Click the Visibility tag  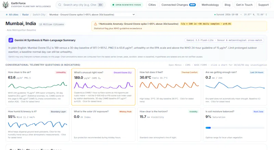coord(193,112)
